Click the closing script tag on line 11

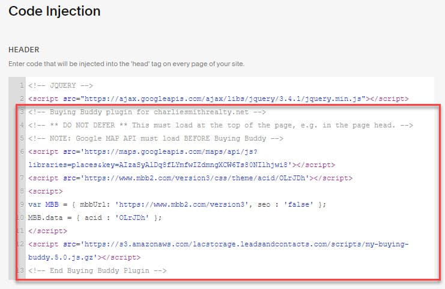(47, 231)
